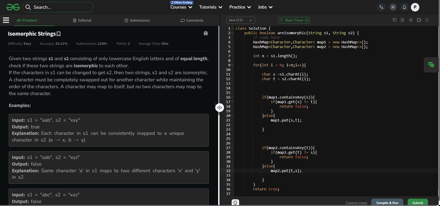Collapse the nested if at line 28
The image size is (440, 206).
point(232,152)
